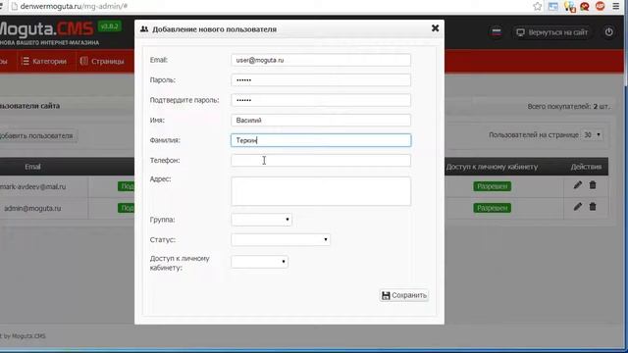Image resolution: width=628 pixels, height=353 pixels.
Task: Click Доступ к личному кабинету column header
Action: pos(492,167)
